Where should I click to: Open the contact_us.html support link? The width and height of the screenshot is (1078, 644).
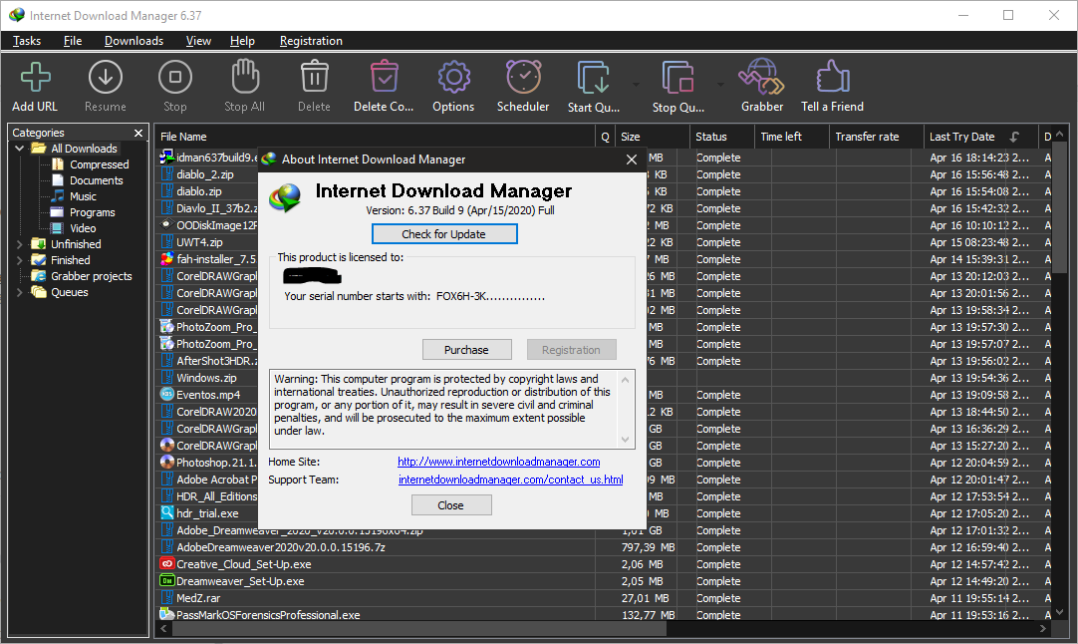[x=511, y=480]
